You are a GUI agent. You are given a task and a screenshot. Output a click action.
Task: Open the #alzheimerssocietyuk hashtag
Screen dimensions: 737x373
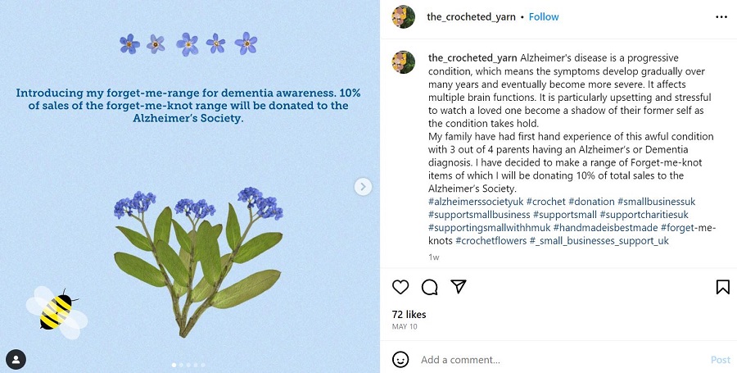tap(476, 202)
